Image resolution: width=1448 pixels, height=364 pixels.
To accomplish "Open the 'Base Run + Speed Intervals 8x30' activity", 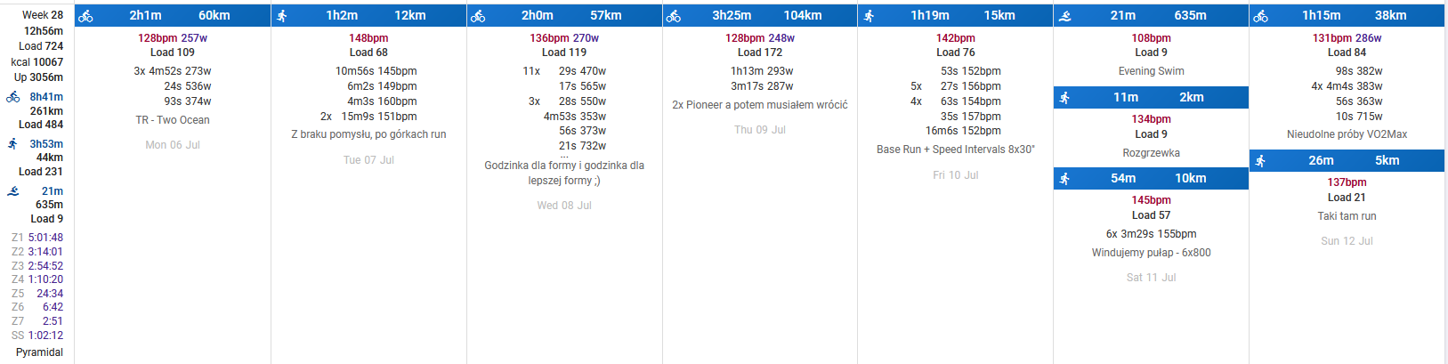I will [955, 150].
